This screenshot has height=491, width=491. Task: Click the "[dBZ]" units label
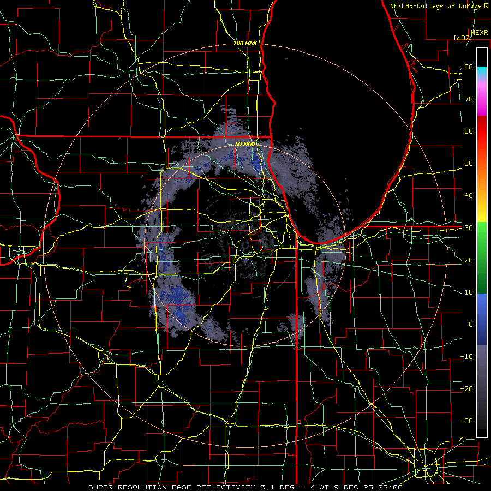[463, 38]
